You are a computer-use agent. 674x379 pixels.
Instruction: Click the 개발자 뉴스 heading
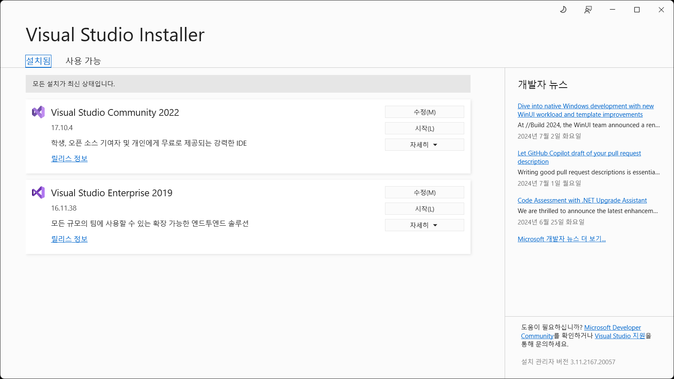coord(543,85)
